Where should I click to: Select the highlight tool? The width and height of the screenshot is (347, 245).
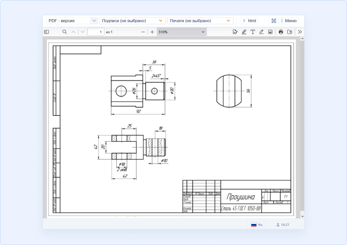click(x=244, y=32)
